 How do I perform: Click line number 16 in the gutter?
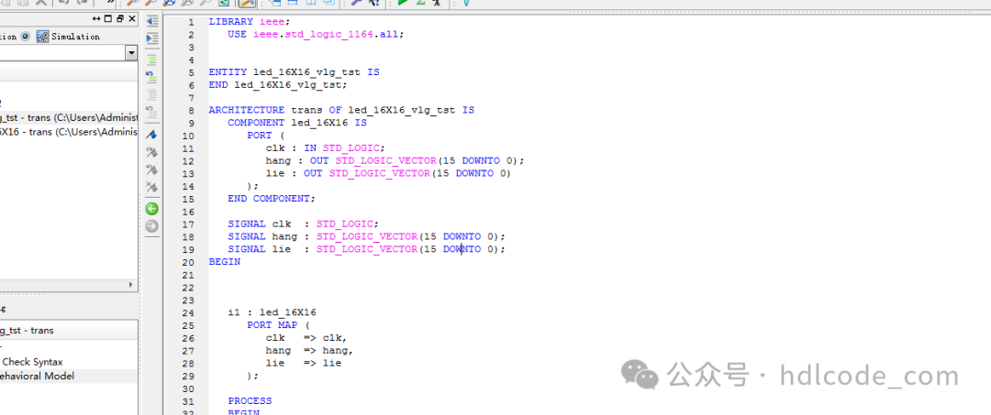click(x=188, y=211)
